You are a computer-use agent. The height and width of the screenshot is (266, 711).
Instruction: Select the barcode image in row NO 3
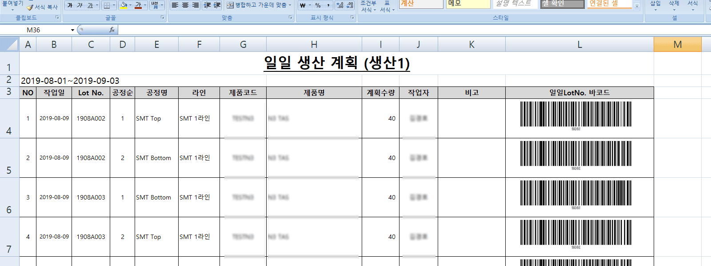pyautogui.click(x=576, y=194)
